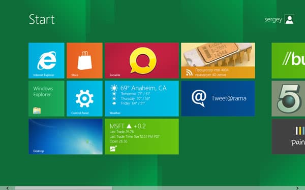Click 'Open 26.56' text on stocks tile
Screen dimensions: 305x190
(x=118, y=141)
